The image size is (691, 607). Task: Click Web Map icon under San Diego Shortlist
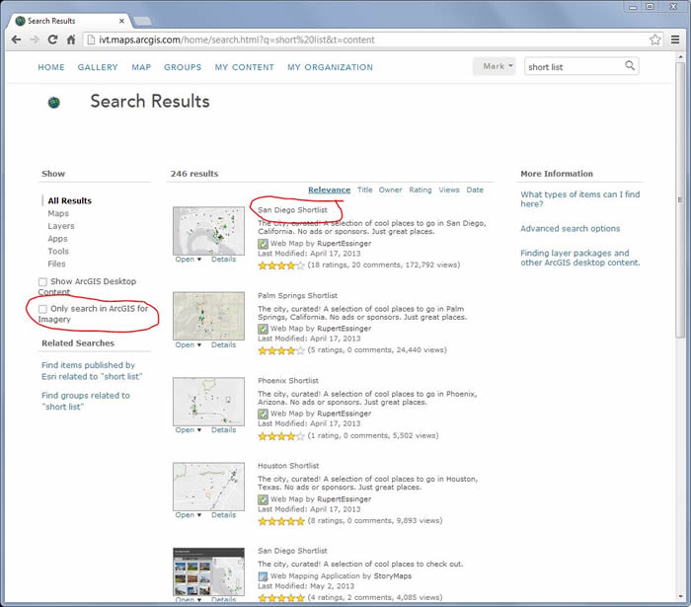coord(263,244)
